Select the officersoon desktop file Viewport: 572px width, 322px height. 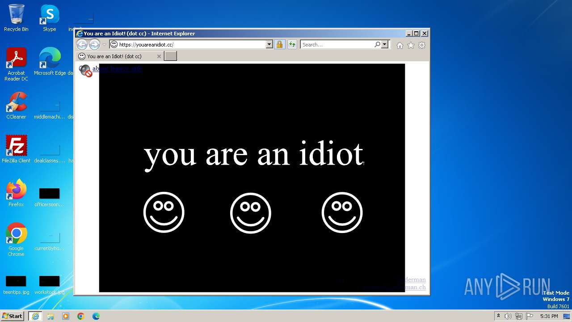[50, 197]
